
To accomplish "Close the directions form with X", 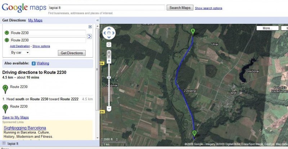I will click(90, 27).
